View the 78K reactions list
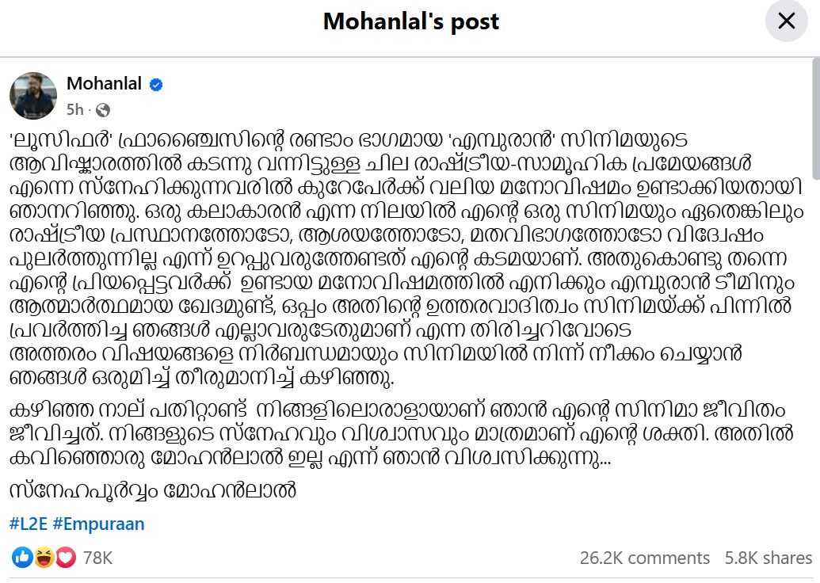Viewport: 820px width, 583px height. [x=97, y=558]
